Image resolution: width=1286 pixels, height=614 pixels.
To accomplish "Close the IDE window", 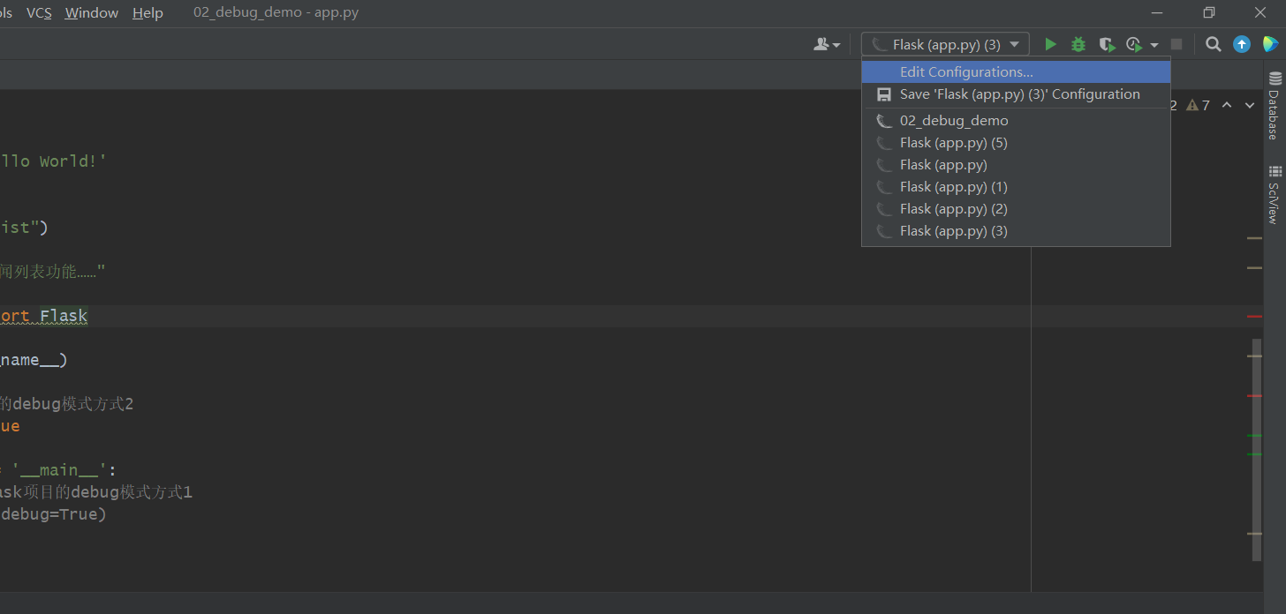I will (x=1260, y=12).
